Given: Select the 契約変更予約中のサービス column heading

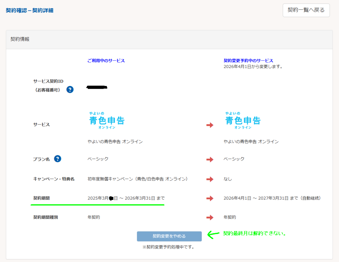Looking at the screenshot, I should click(248, 61).
